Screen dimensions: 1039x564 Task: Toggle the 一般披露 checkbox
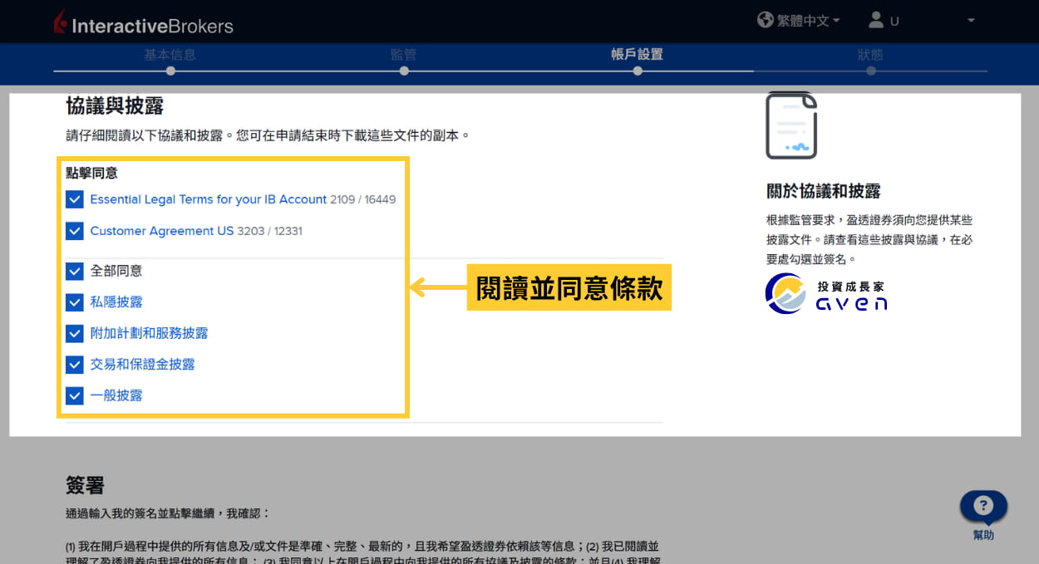click(x=75, y=395)
